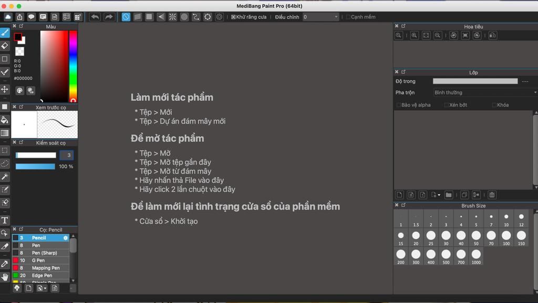Select the Text tool

click(x=5, y=220)
